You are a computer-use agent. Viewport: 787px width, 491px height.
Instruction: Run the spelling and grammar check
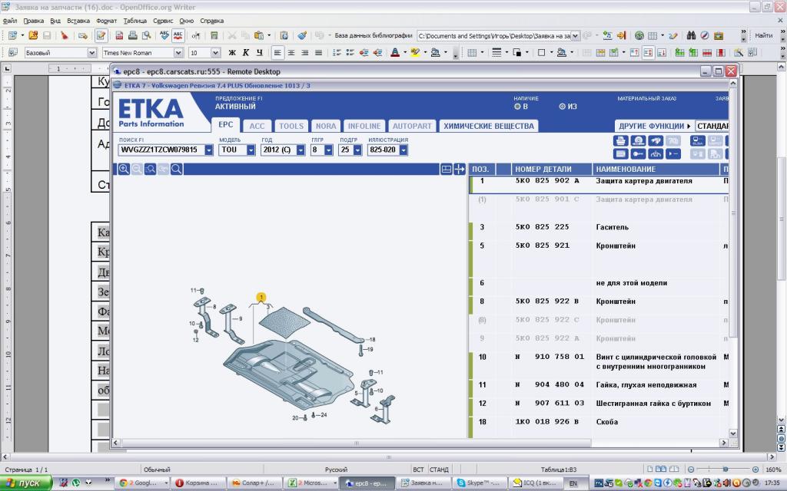click(164, 35)
